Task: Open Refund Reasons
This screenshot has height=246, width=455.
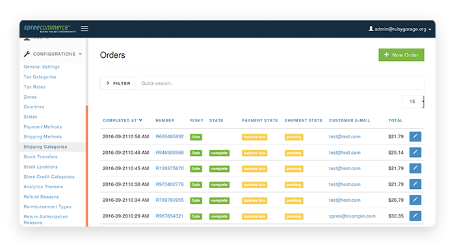Action: point(41,197)
